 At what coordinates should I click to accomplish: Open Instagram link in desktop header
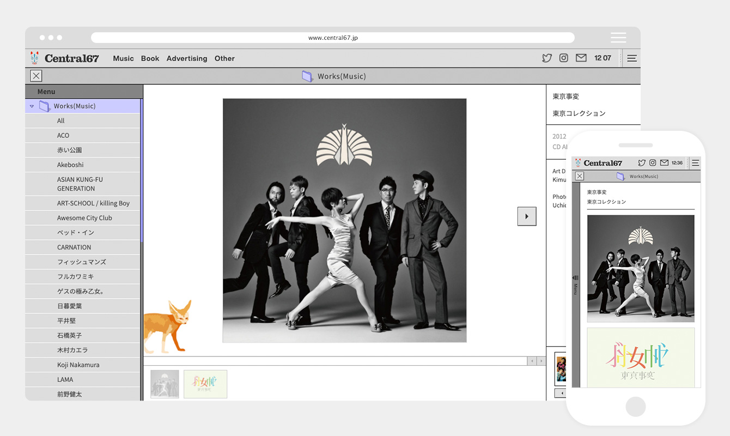click(x=564, y=58)
